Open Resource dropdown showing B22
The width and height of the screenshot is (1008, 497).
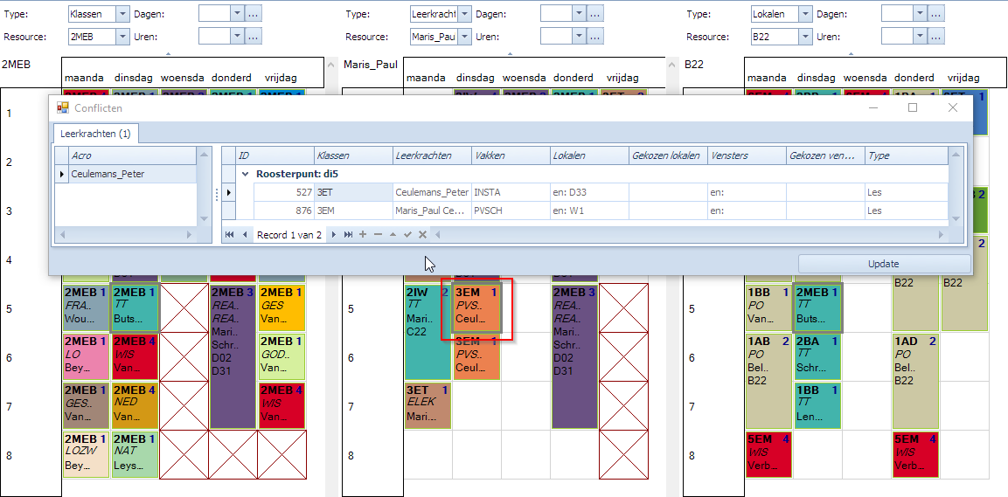click(806, 37)
